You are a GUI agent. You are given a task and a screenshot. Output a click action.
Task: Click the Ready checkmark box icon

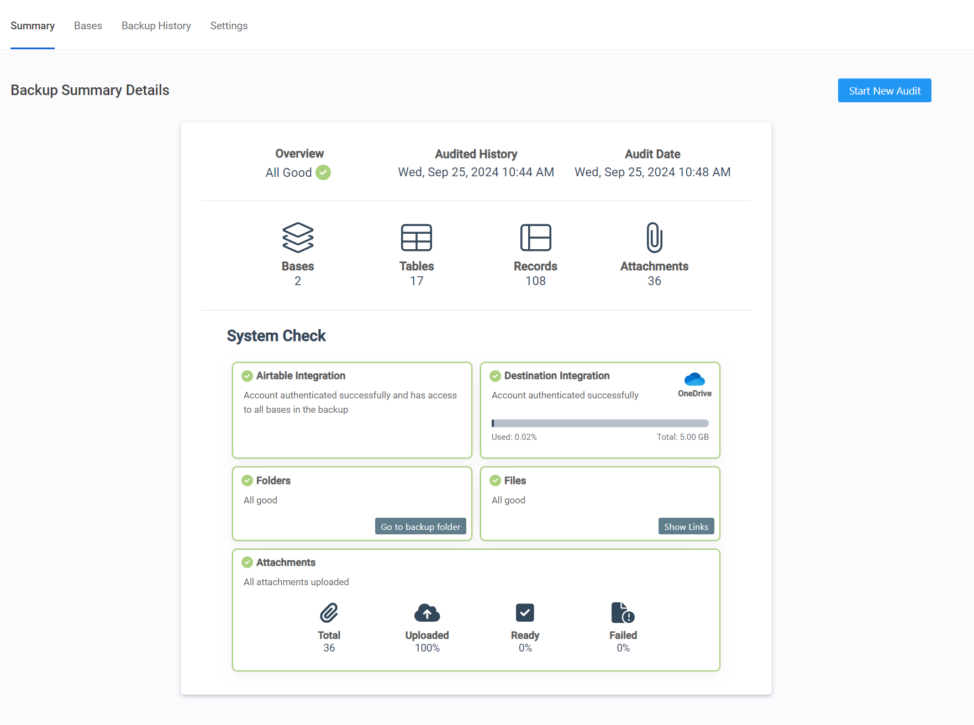click(525, 613)
